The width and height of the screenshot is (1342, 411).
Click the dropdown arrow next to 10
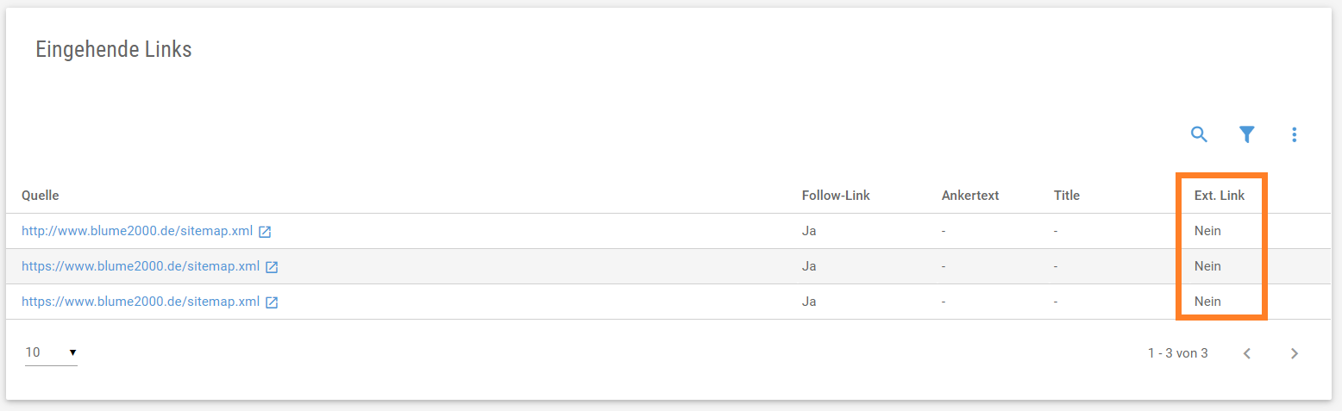(x=72, y=352)
